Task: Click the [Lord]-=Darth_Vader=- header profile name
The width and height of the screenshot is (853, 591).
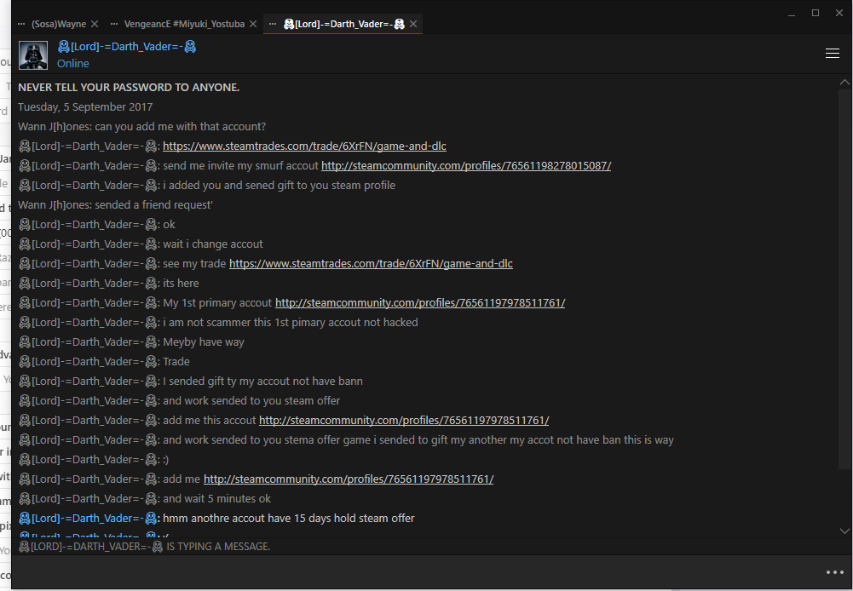Action: point(127,47)
